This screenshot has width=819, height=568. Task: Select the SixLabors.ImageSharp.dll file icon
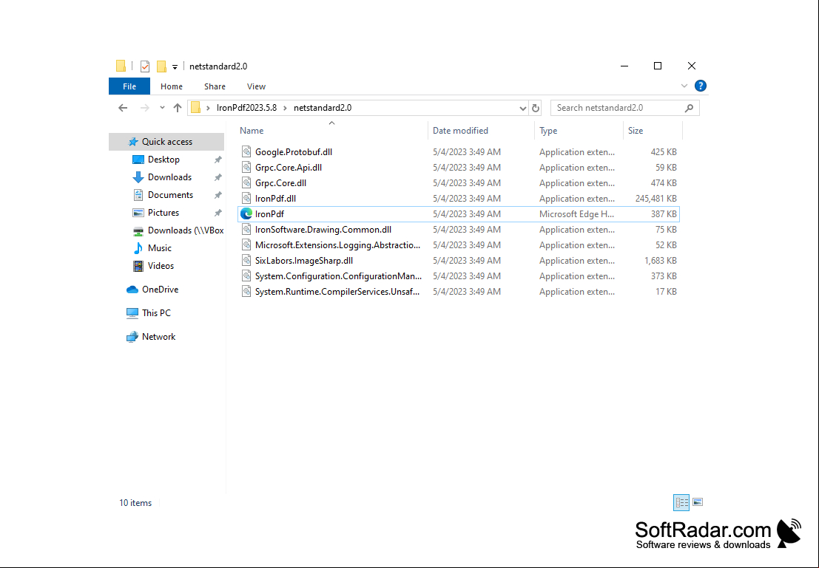click(246, 260)
